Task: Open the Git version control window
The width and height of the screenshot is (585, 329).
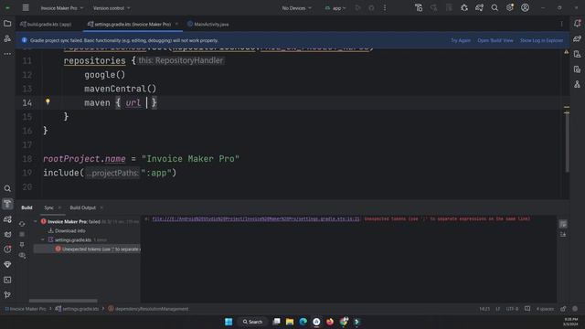Action: 7,294
